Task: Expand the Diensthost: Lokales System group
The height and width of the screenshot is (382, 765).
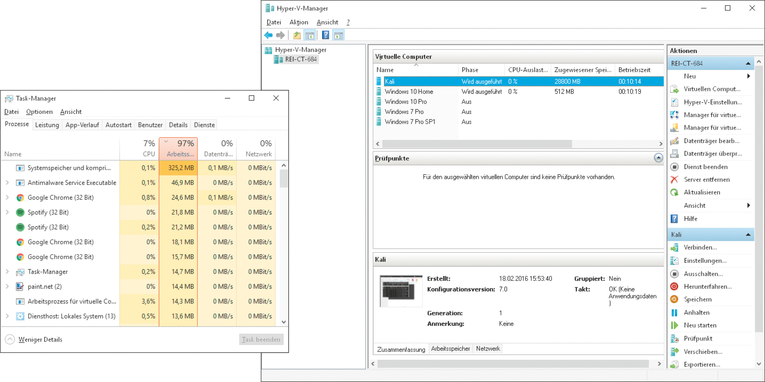Action: tap(7, 316)
